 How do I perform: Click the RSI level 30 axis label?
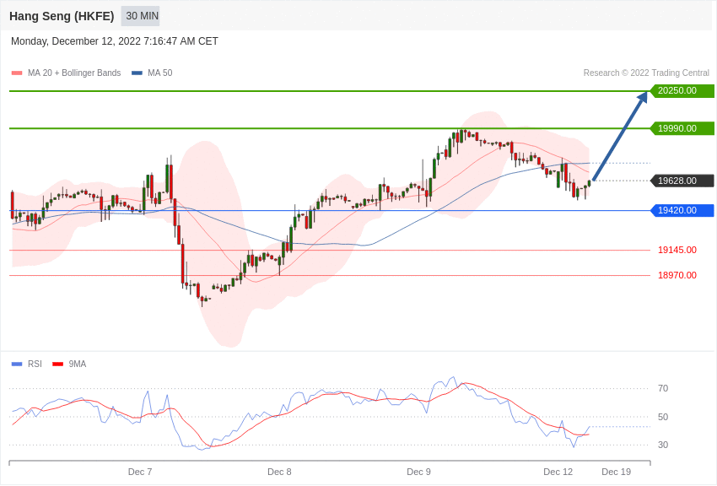click(663, 445)
